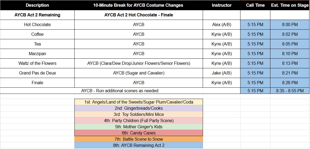Click the orange "7th: Battle Scene to Snow" row
This screenshot has width=310, height=149.
click(139, 139)
